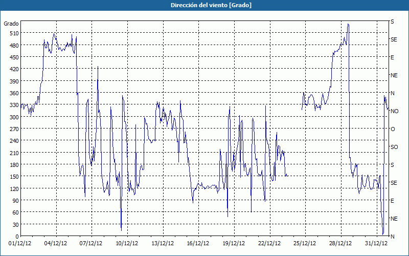Select the 'O' compass direction label
This screenshot has height=256, width=409.
pos(393,129)
